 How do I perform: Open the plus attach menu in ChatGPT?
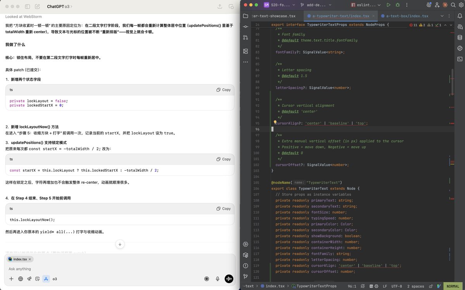[11, 279]
